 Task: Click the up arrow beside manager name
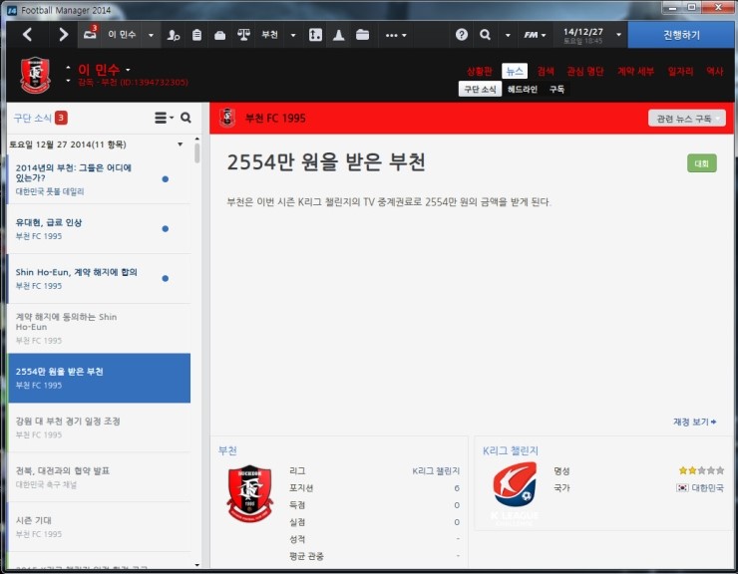pos(68,68)
